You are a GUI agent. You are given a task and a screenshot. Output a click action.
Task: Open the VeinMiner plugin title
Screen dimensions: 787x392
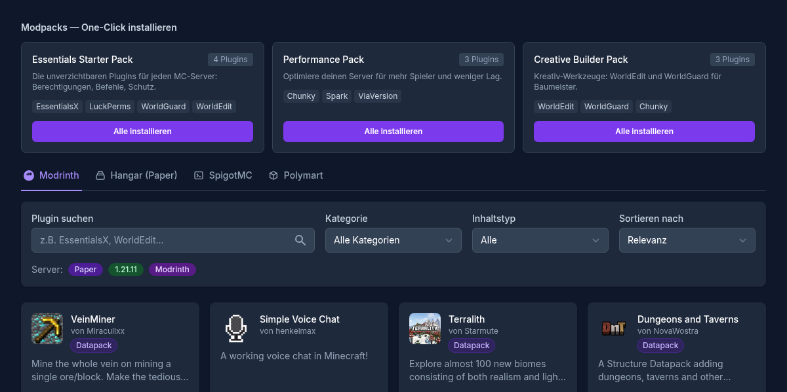93,319
